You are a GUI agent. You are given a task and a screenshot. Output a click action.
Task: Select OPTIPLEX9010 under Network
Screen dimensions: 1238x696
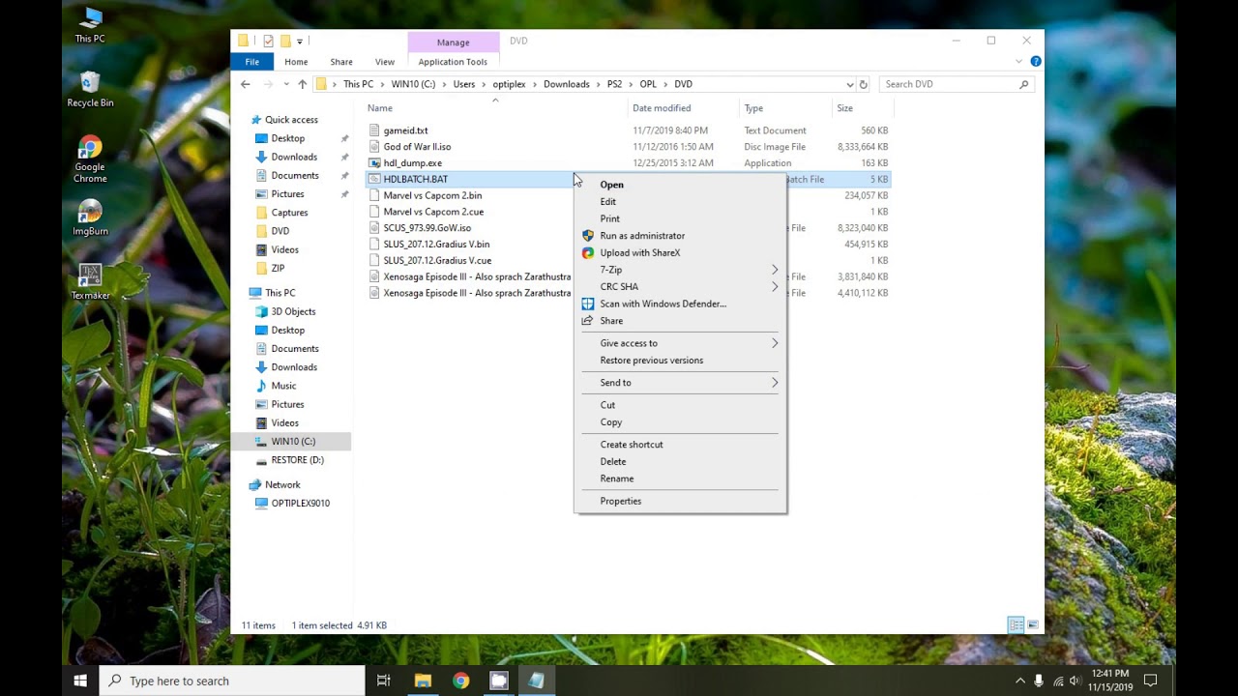coord(300,503)
